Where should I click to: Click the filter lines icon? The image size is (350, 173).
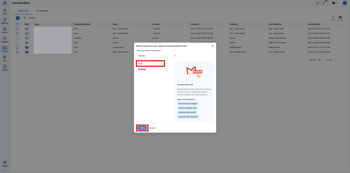pyautogui.click(x=24, y=18)
